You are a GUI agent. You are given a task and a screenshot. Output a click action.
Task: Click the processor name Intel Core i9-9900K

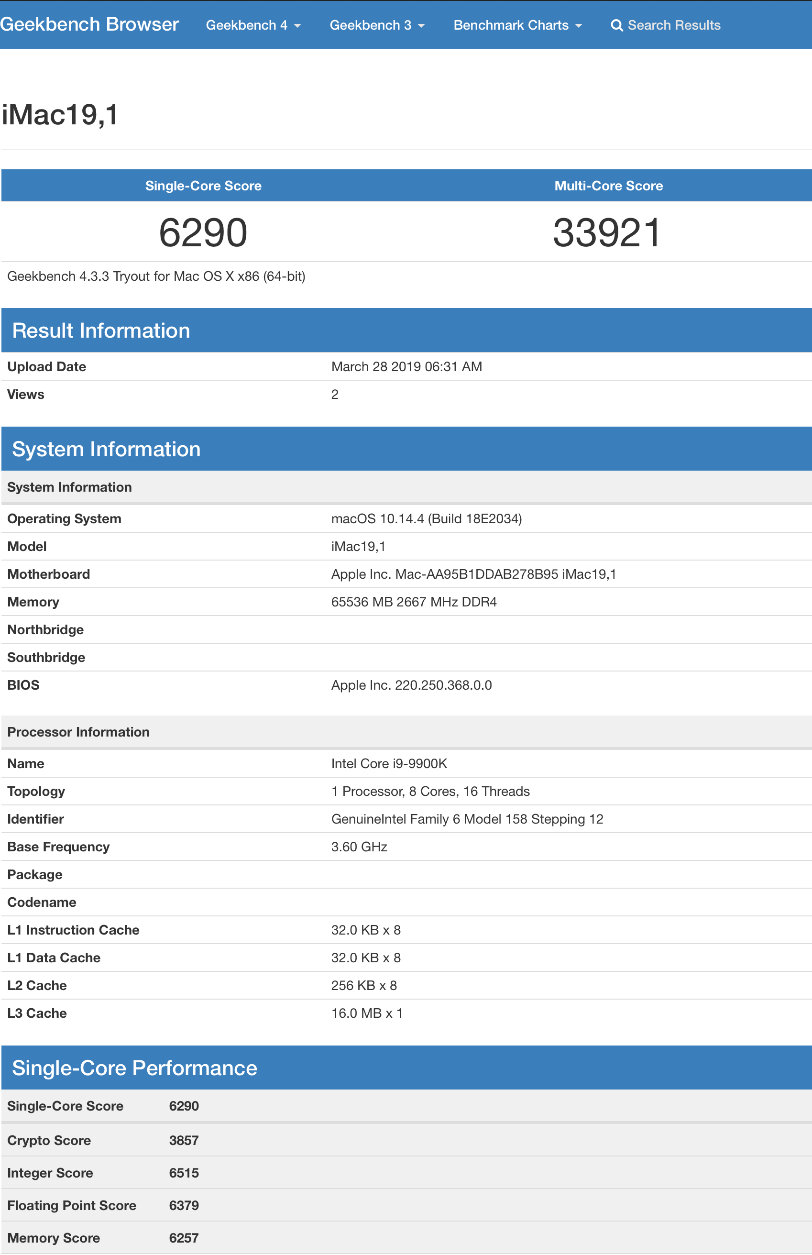pyautogui.click(x=389, y=763)
